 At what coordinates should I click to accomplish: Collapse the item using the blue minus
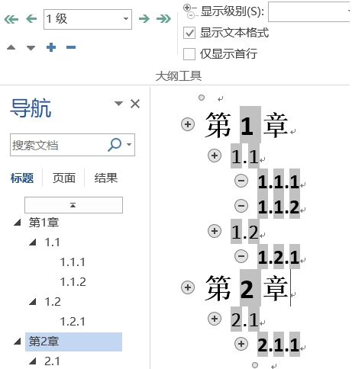(71, 47)
